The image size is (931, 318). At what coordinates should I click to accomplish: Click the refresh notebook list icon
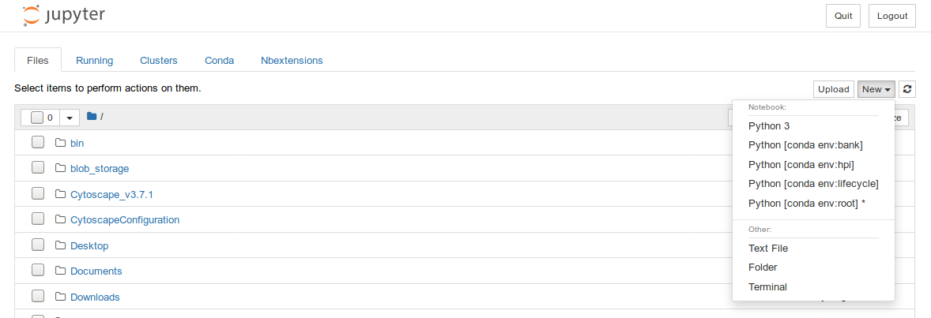[907, 89]
